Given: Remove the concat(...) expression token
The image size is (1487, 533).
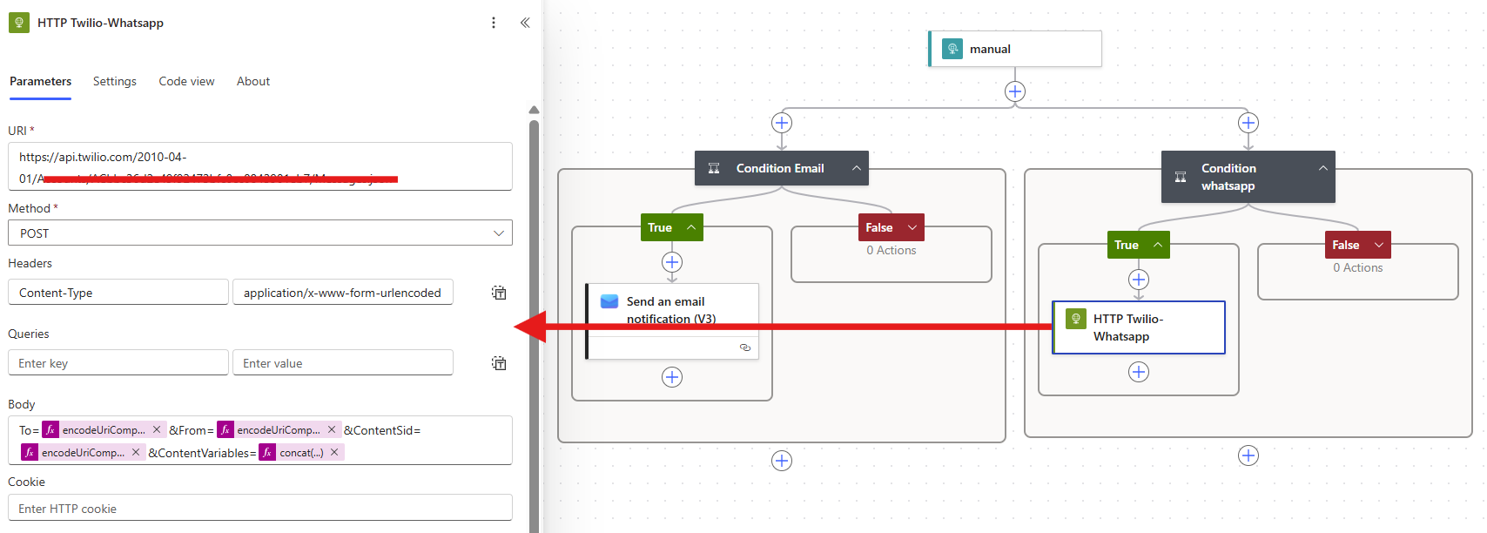Looking at the screenshot, I should point(334,453).
